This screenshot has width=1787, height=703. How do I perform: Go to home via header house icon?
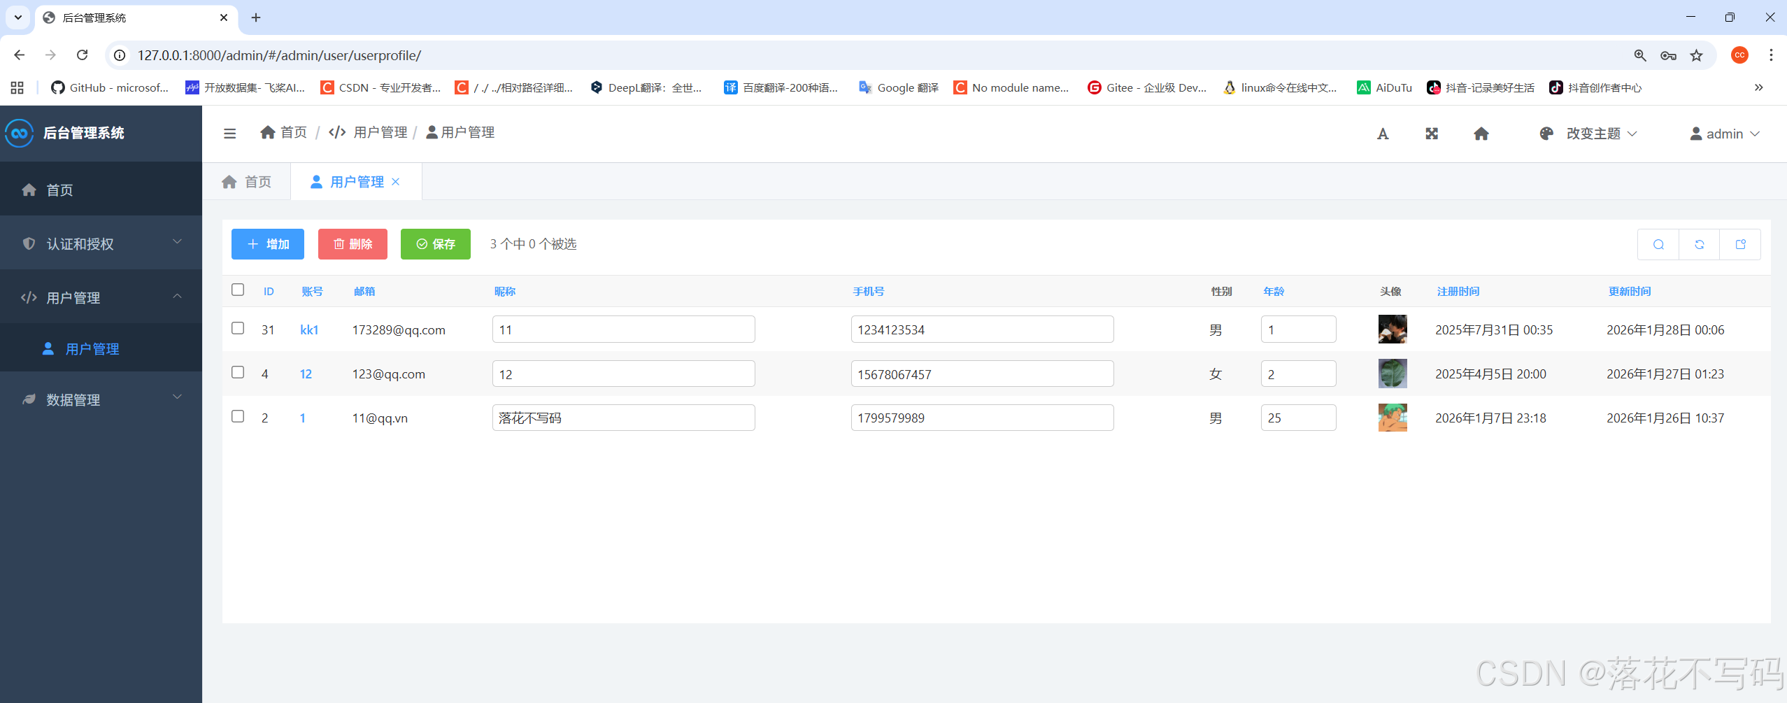click(1481, 134)
